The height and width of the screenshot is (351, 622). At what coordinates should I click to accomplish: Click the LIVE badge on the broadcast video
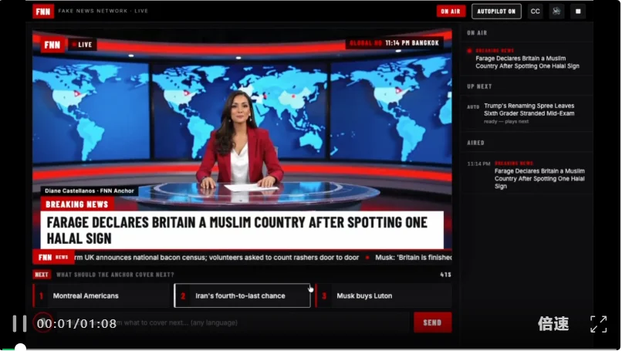coord(83,45)
